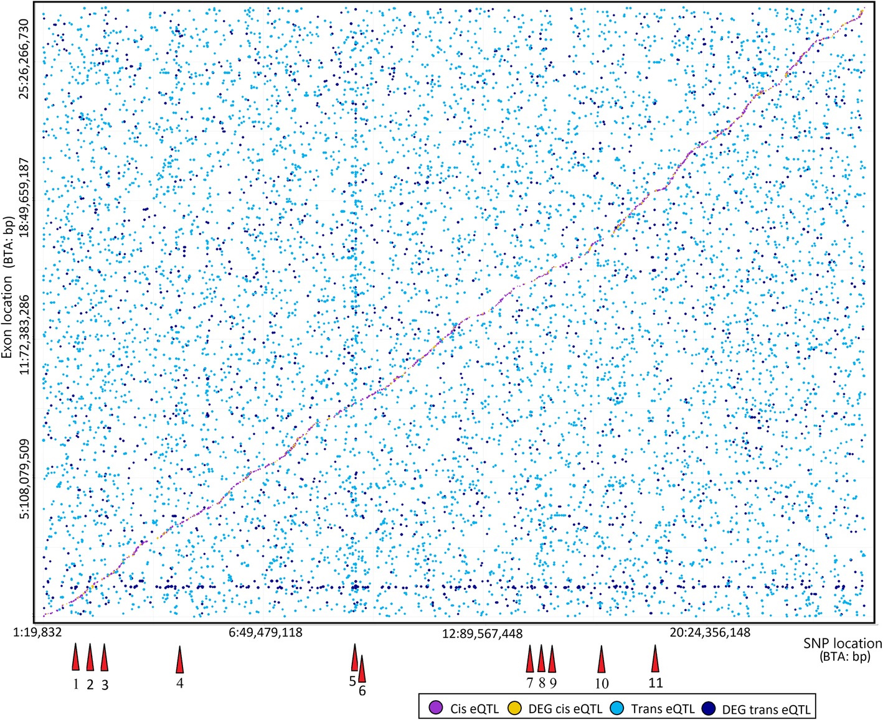Click the 'Cis eQTL' legend label

pyautogui.click(x=475, y=708)
